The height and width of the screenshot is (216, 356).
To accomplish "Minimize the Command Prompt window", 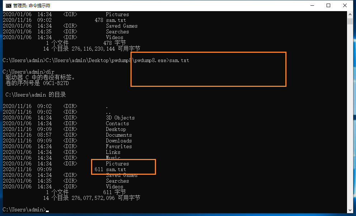I will 312,5.
